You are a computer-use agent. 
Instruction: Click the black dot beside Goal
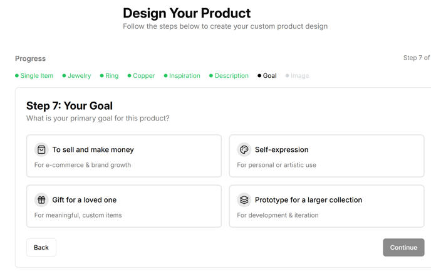point(259,76)
